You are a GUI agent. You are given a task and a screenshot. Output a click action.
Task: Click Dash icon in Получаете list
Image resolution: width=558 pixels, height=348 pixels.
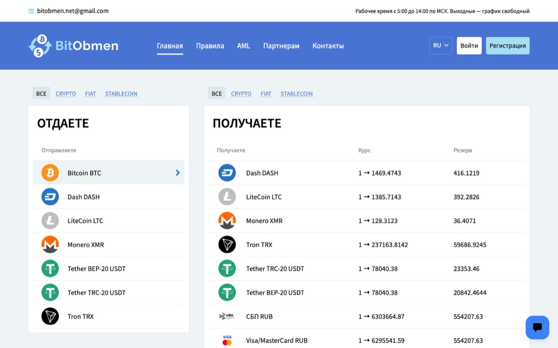pyautogui.click(x=227, y=173)
